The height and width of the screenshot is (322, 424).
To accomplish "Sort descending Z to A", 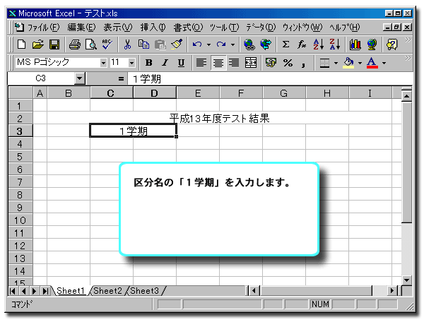I will tap(335, 44).
